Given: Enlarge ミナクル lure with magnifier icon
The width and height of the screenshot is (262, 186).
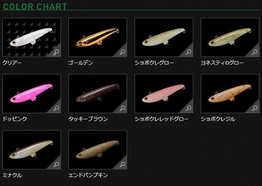Looking at the screenshot, I should tap(56, 164).
